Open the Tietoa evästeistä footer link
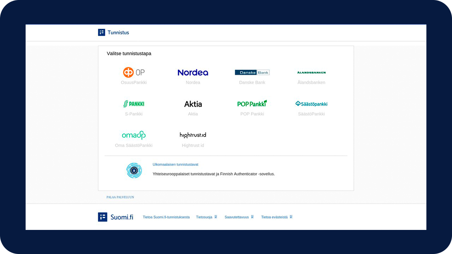 [274, 217]
